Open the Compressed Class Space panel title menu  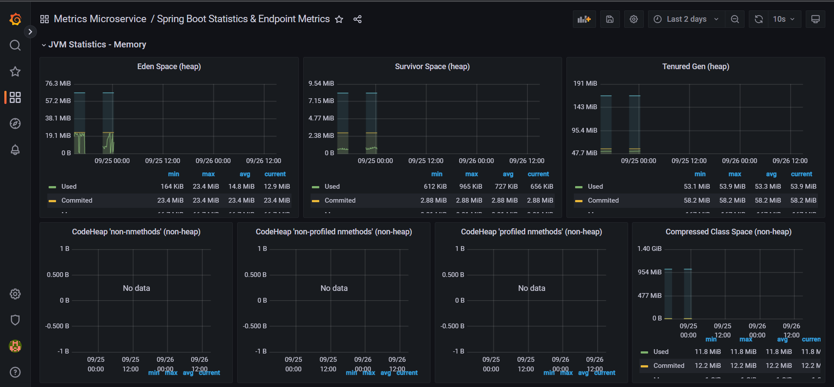(x=728, y=232)
